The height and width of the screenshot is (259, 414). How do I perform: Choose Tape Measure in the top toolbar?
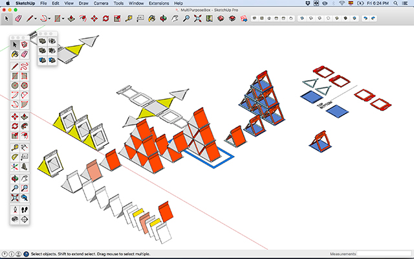[129, 19]
